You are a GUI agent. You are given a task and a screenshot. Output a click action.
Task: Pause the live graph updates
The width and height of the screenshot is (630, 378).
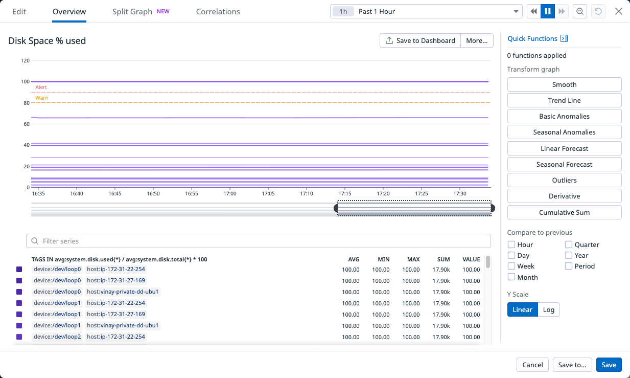(x=548, y=12)
